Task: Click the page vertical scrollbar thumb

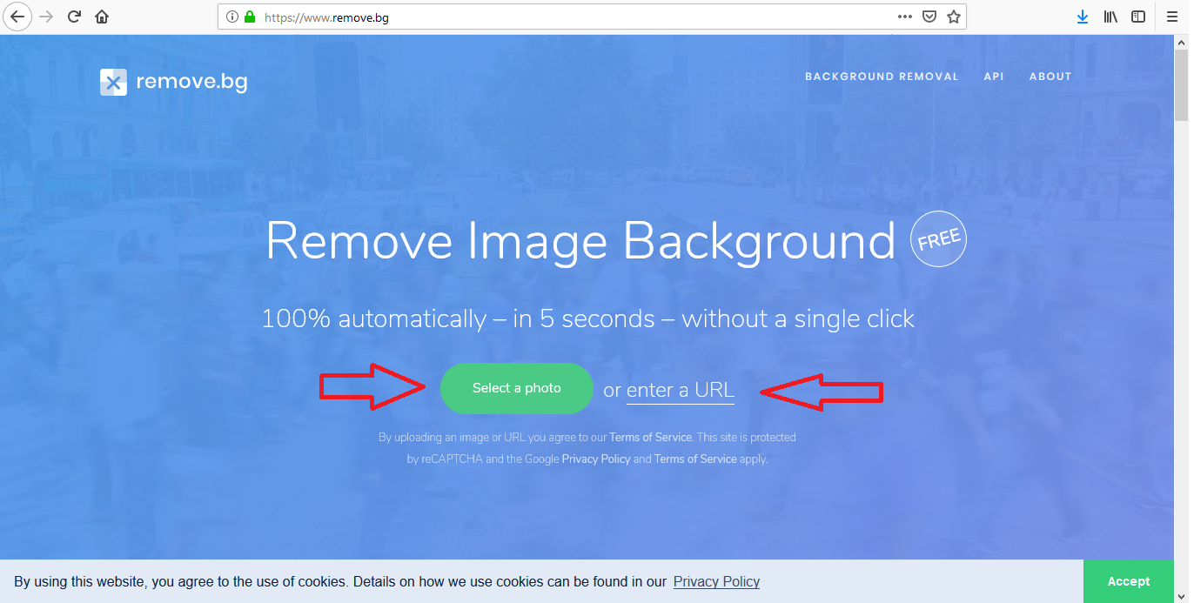Action: 1181,85
